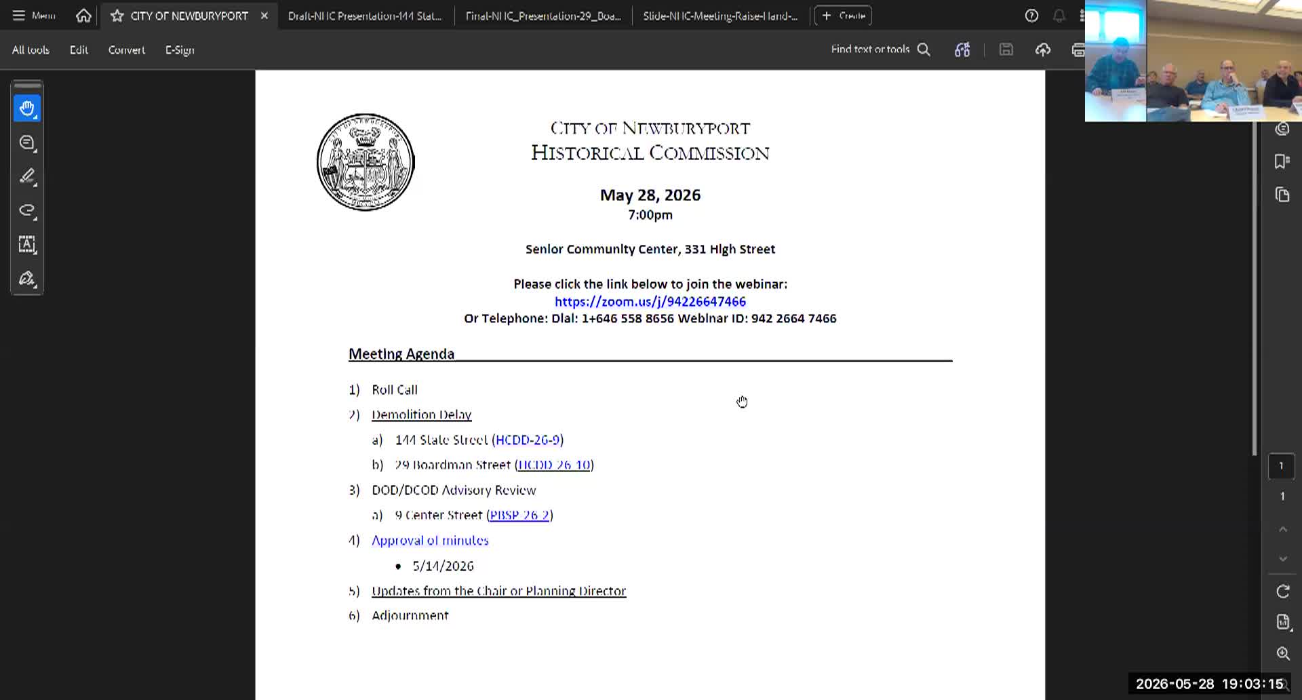Open the page display settings icon
The height and width of the screenshot is (700, 1302).
click(x=1282, y=623)
